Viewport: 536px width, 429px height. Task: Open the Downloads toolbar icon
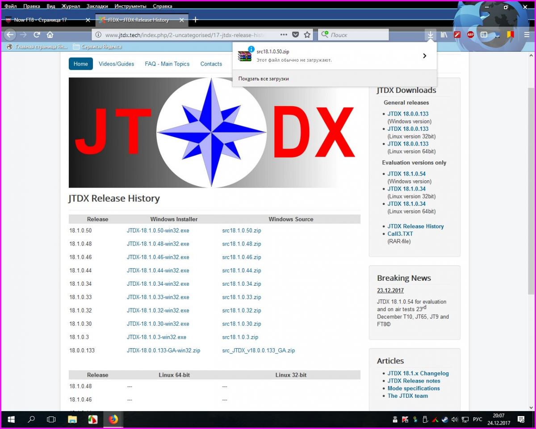430,35
